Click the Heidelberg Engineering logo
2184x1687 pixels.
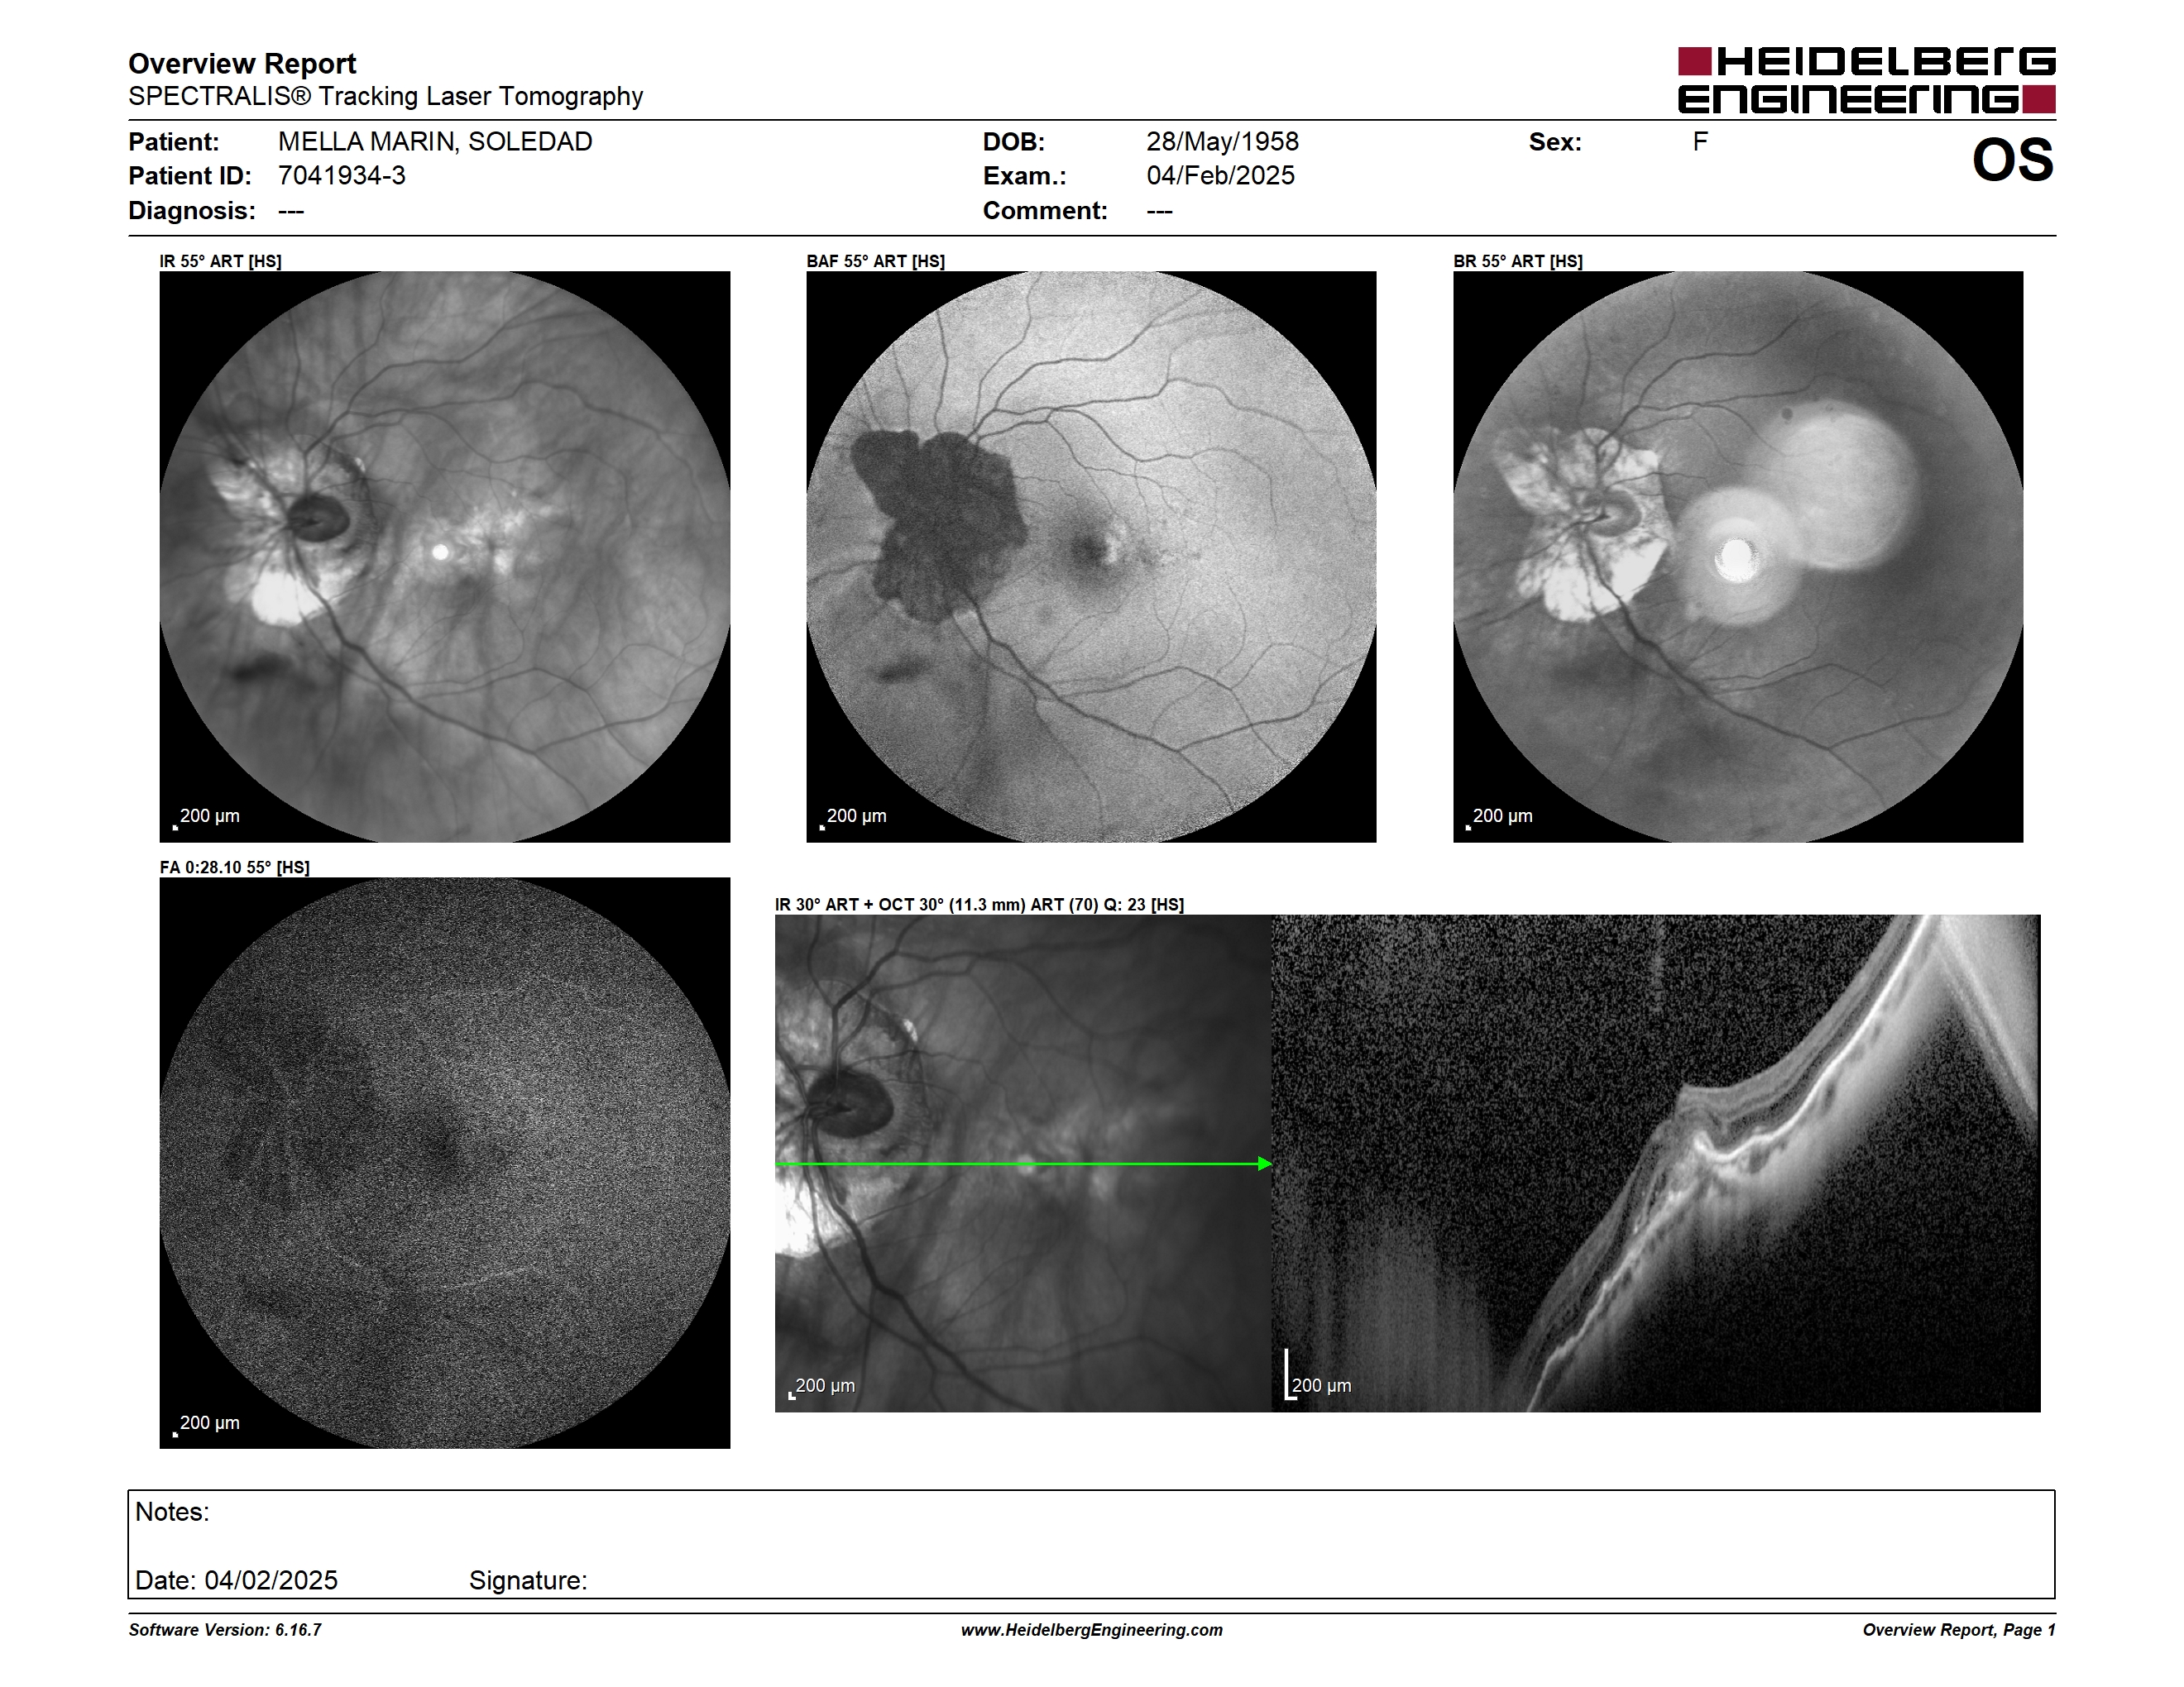coord(1866,80)
